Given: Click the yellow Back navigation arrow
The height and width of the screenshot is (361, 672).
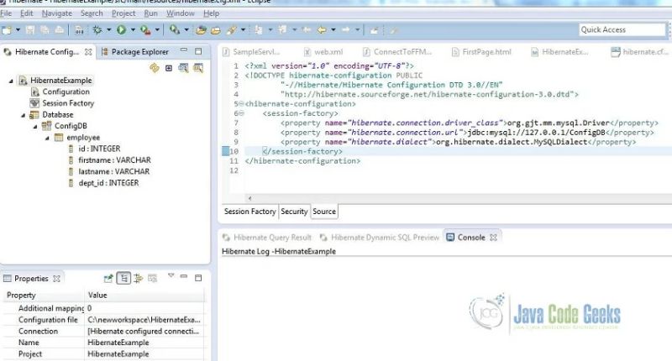Looking at the screenshot, I should click(322, 30).
